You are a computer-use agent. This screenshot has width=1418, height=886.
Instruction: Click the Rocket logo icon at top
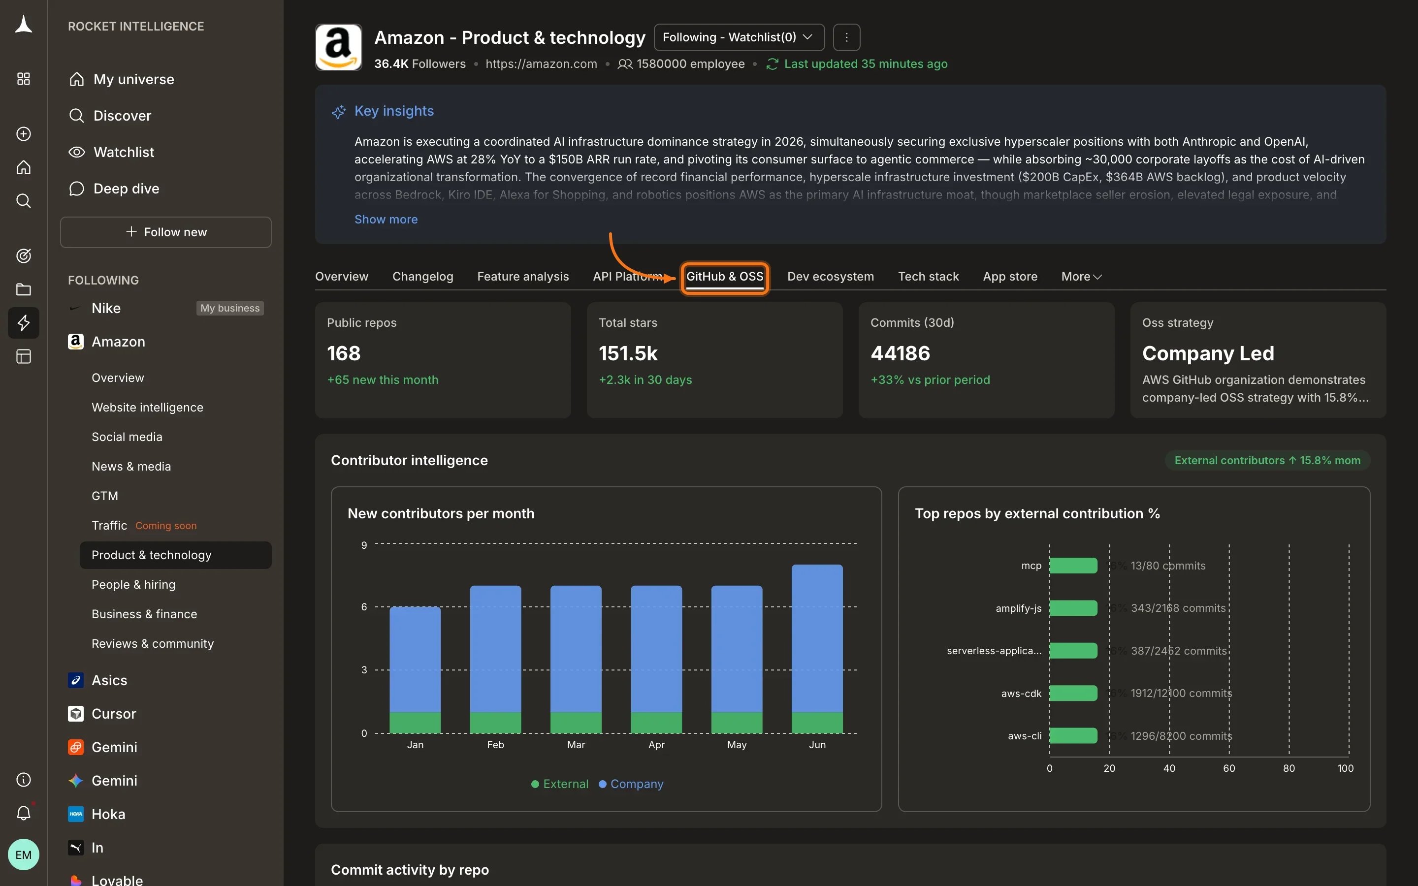click(24, 25)
